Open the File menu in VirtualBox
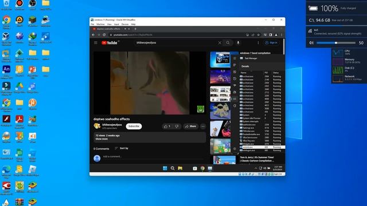367x206 pixels. point(92,24)
